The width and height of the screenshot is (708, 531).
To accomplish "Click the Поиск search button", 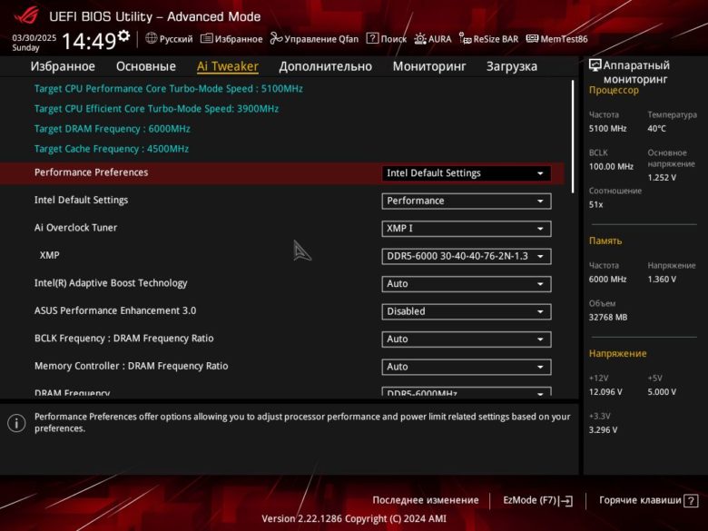I will [x=387, y=39].
